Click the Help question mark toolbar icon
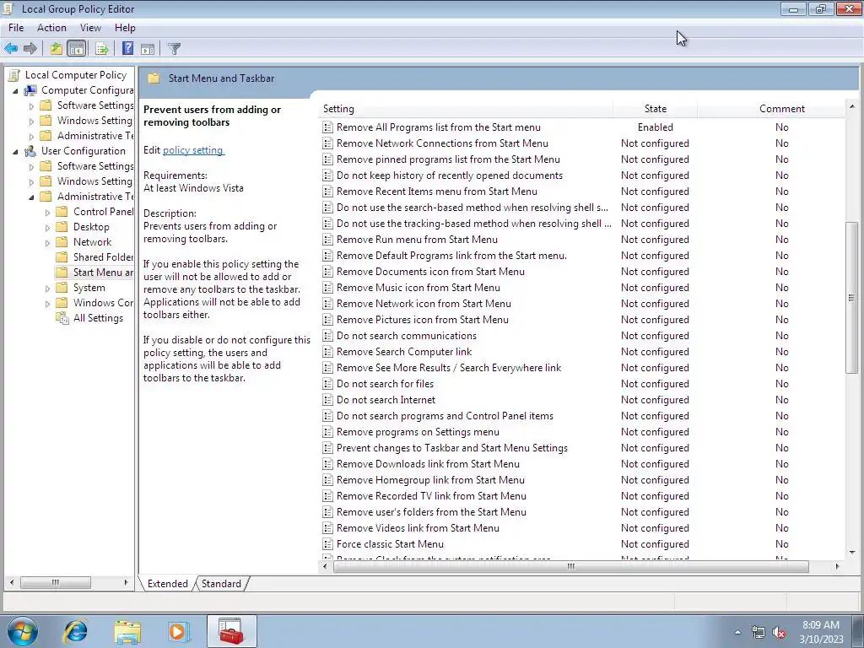The height and width of the screenshot is (648, 864). (128, 48)
